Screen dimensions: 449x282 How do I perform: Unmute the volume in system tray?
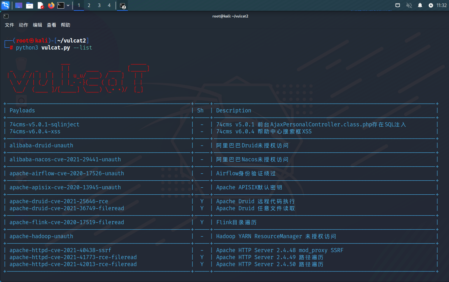click(x=409, y=5)
